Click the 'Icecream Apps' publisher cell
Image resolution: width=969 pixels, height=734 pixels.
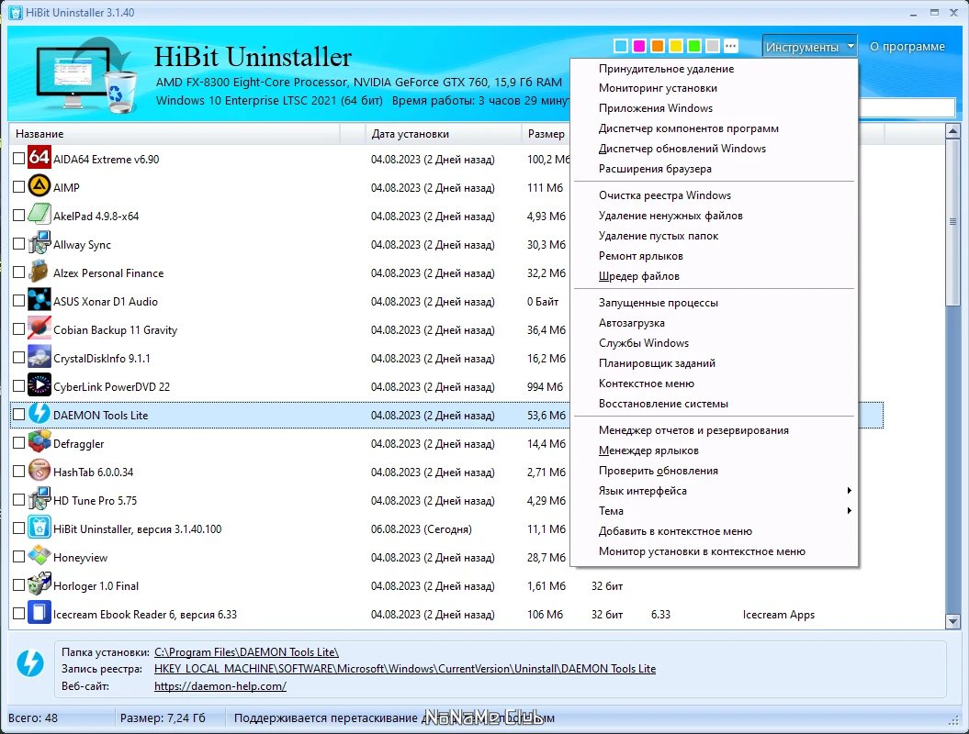tap(779, 614)
